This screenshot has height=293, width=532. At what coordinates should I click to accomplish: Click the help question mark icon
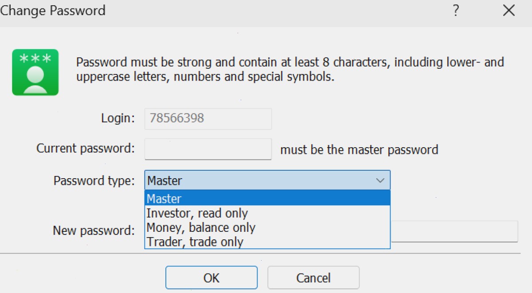coord(455,11)
